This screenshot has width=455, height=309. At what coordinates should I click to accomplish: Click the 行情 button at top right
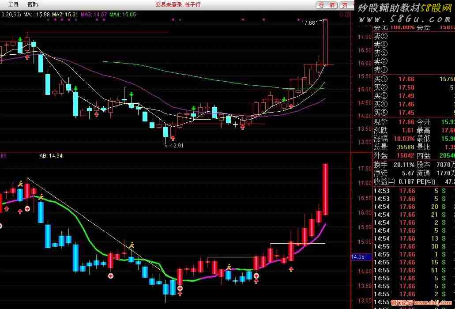click(327, 5)
